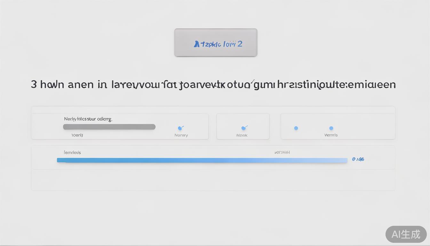Click the thin empty strip above the cards
Screen dimensions: 430x246
(213, 110)
